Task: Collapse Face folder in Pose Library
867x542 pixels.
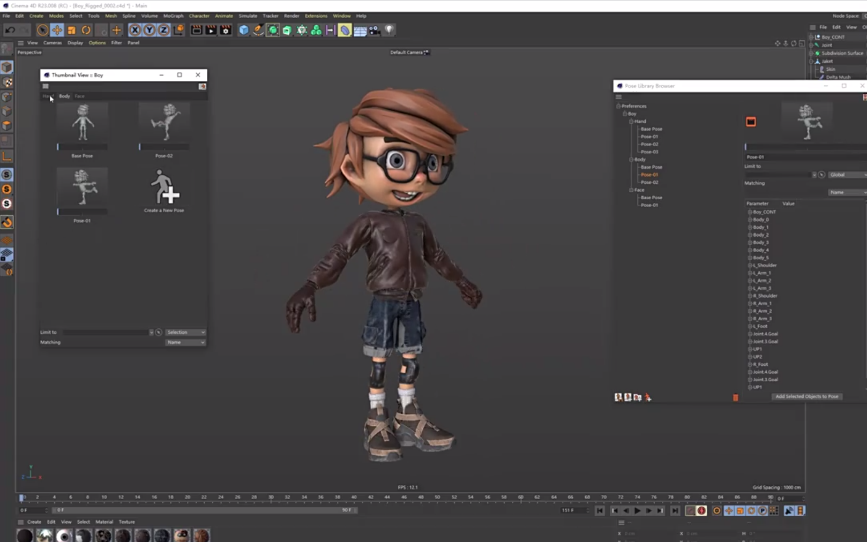Action: tap(631, 190)
